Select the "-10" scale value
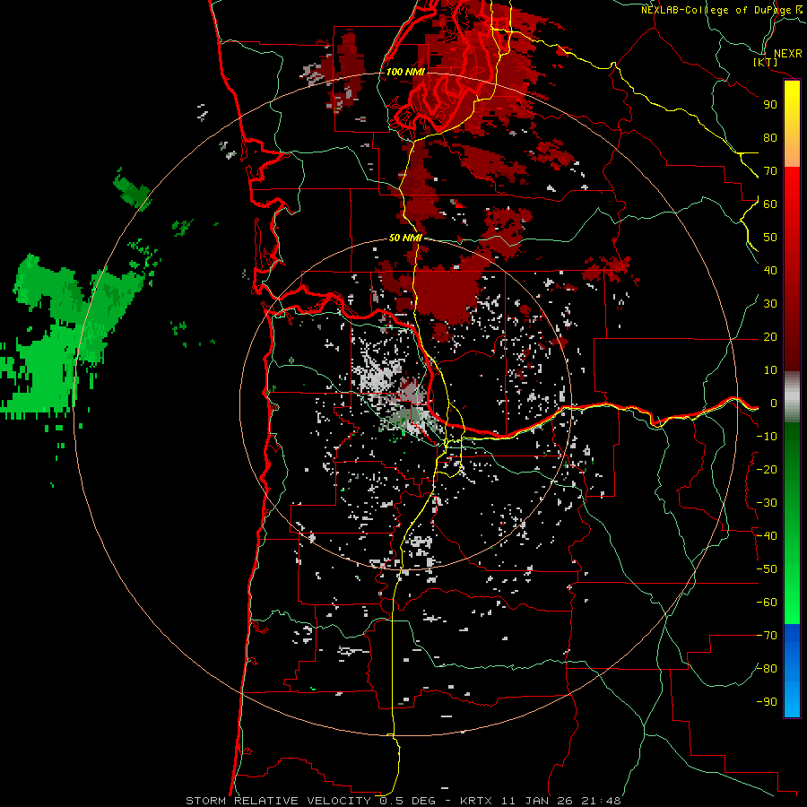Viewport: 807px width, 807px height. (767, 437)
